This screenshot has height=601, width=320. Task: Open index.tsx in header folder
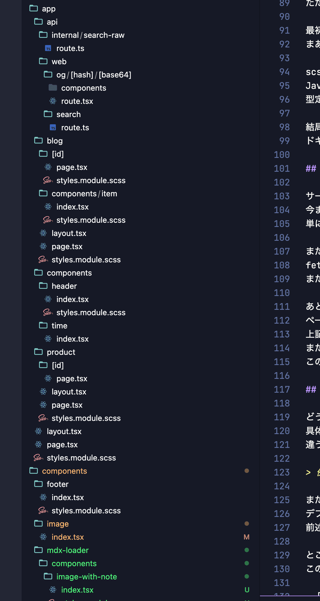72,299
